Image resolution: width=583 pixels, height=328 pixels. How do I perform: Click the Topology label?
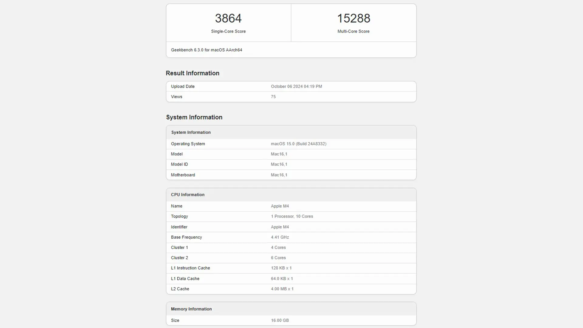pos(179,216)
